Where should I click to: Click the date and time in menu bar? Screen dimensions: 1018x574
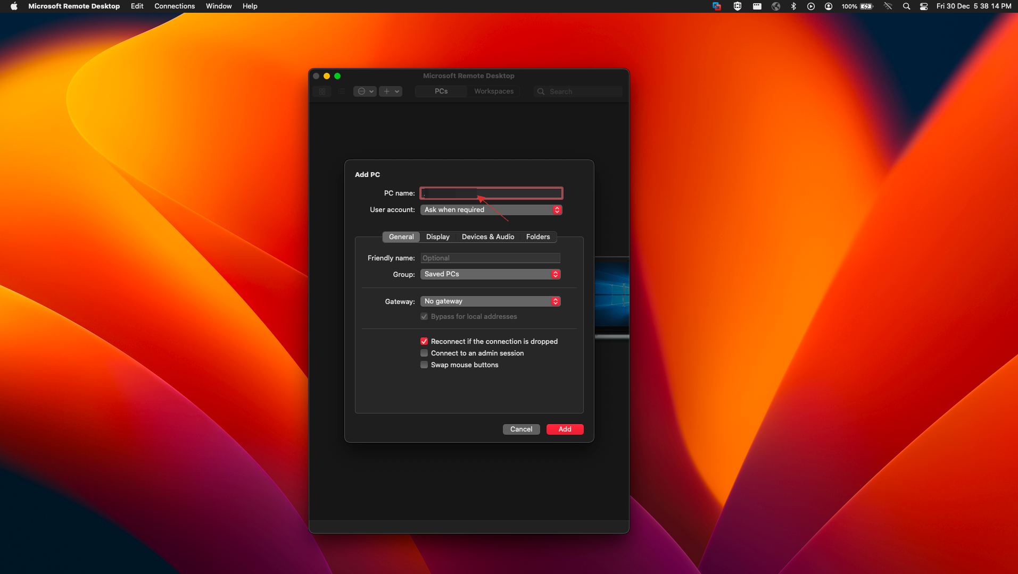974,6
